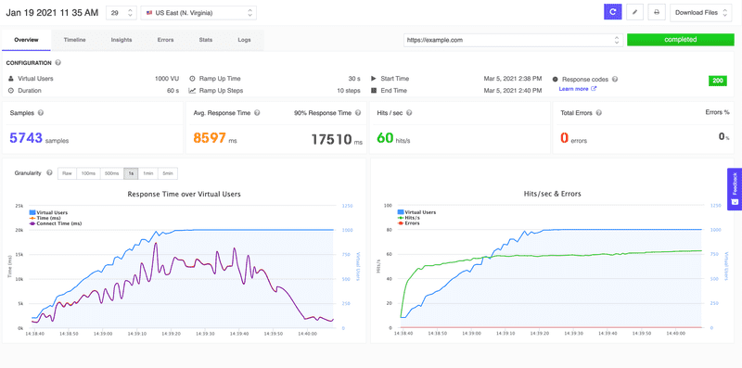This screenshot has width=742, height=368.
Task: Click the printer icon button
Action: click(657, 12)
